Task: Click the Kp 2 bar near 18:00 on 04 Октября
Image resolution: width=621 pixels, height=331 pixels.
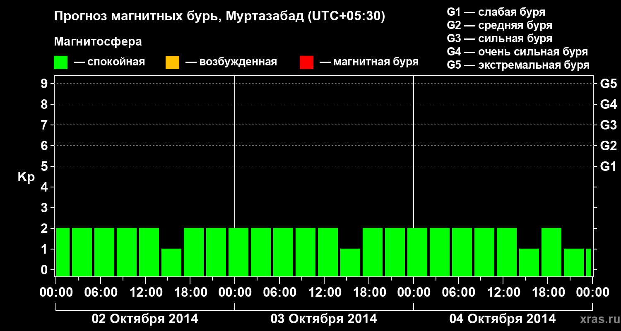Action: coord(551,252)
